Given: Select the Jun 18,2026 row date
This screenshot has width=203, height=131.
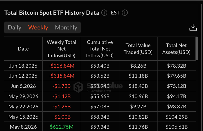Looking at the screenshot, I should (x=23, y=66).
